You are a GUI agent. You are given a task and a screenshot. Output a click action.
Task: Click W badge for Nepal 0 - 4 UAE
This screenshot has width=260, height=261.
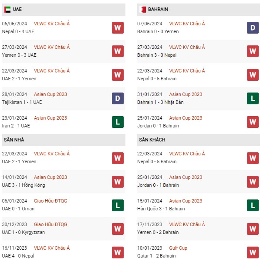(118, 27)
